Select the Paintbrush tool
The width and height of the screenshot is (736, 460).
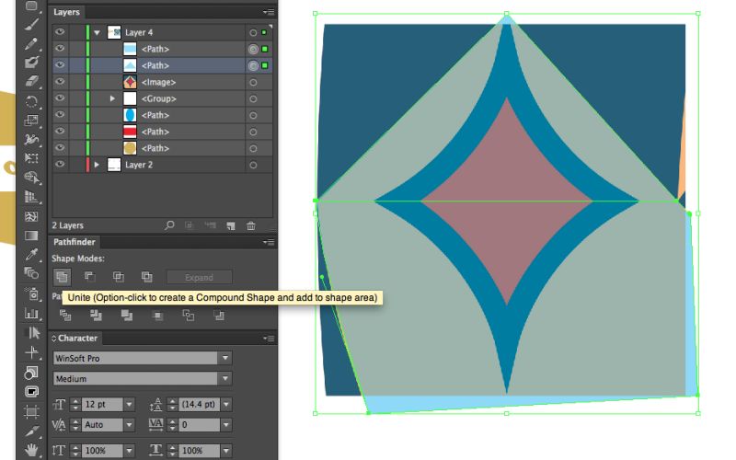pos(31,25)
